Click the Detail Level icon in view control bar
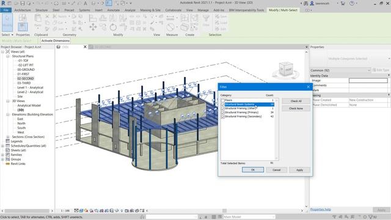The image size is (391, 220). [x=76, y=211]
